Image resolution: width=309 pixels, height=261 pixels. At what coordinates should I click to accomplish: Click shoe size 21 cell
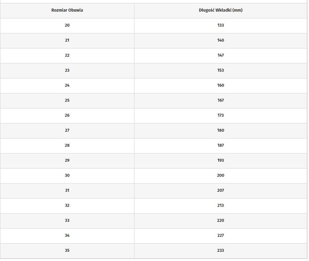click(67, 40)
